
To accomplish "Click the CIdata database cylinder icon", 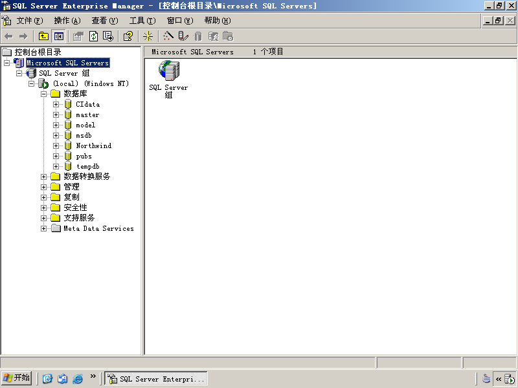I will click(68, 104).
